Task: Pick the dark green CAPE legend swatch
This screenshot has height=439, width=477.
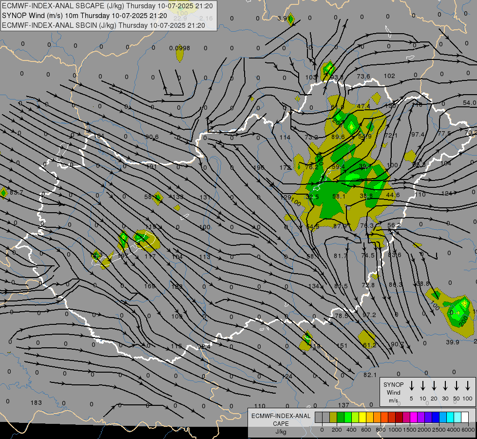Action: (x=341, y=417)
